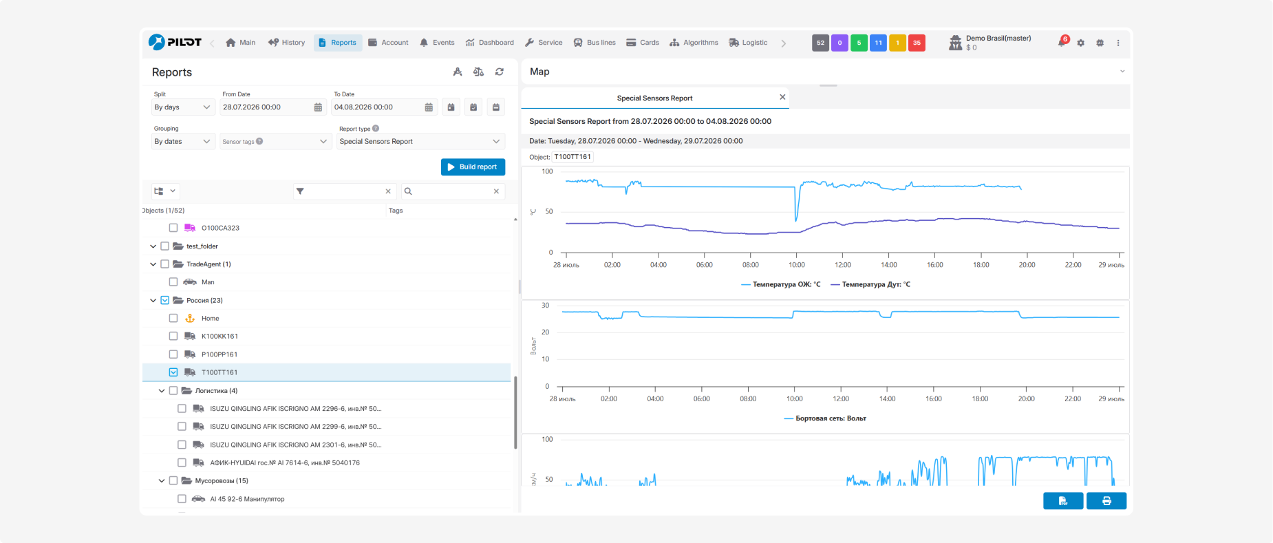Click the object search input field
The image size is (1273, 543).
pyautogui.click(x=452, y=191)
